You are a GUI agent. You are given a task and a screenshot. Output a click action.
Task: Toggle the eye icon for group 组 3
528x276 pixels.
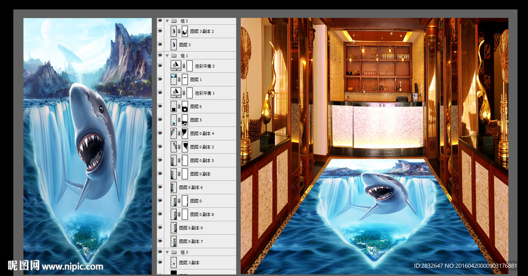pyautogui.click(x=160, y=252)
